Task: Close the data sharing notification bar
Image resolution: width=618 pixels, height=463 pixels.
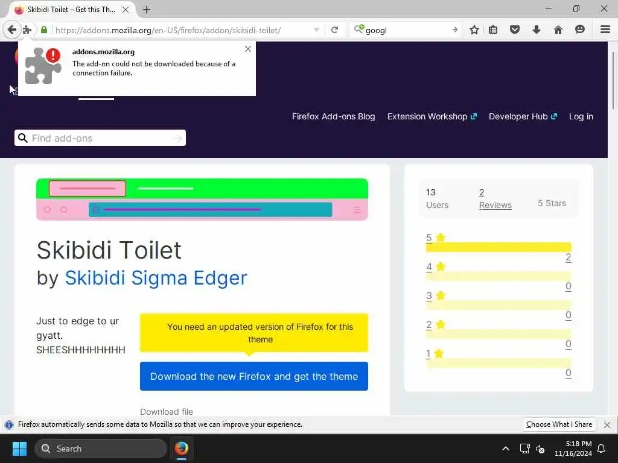Action: [607, 425]
